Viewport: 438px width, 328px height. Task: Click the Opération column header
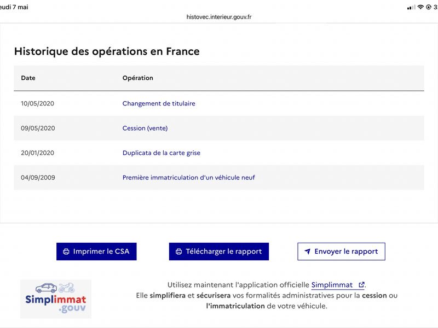[138, 78]
